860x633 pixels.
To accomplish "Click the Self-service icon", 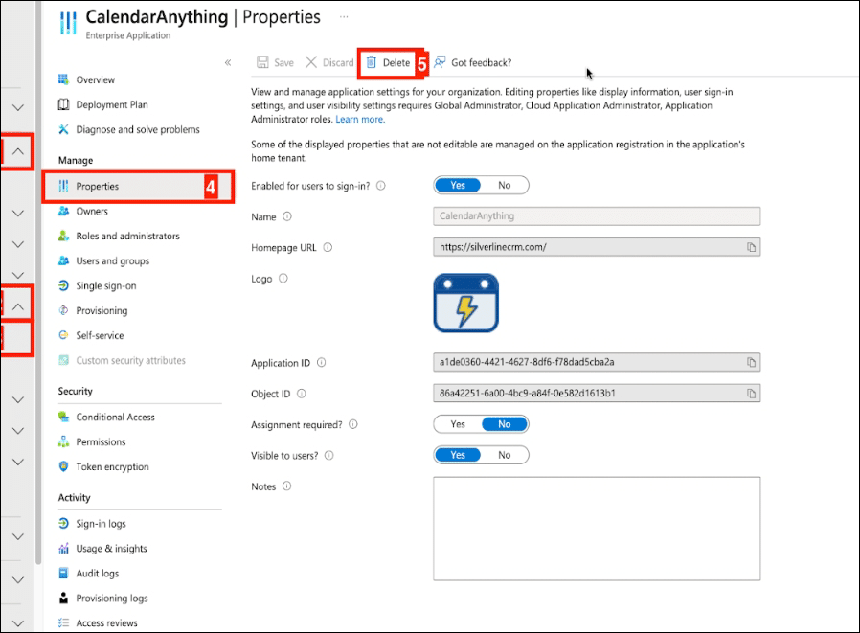I will point(63,335).
